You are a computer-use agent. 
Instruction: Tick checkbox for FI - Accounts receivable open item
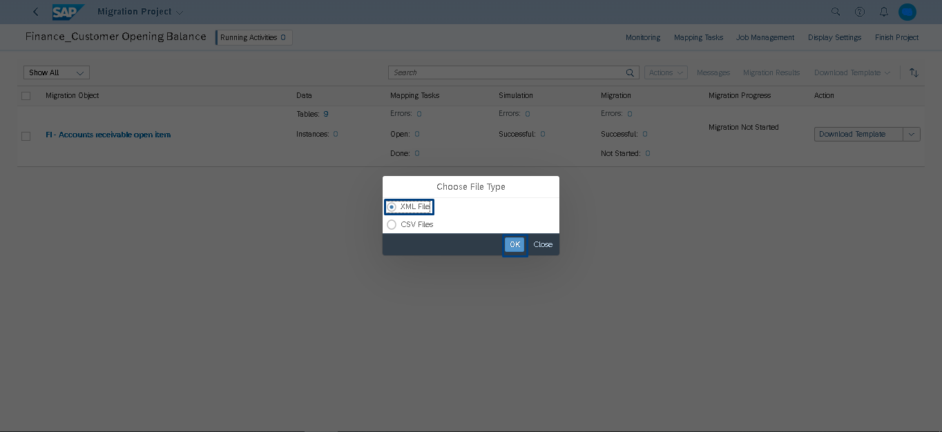[26, 136]
